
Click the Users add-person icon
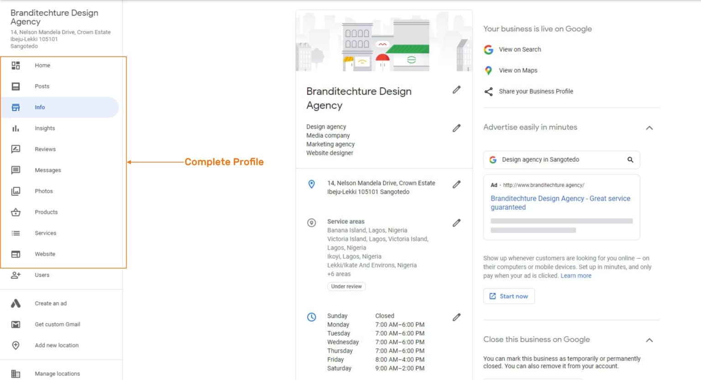(x=16, y=275)
